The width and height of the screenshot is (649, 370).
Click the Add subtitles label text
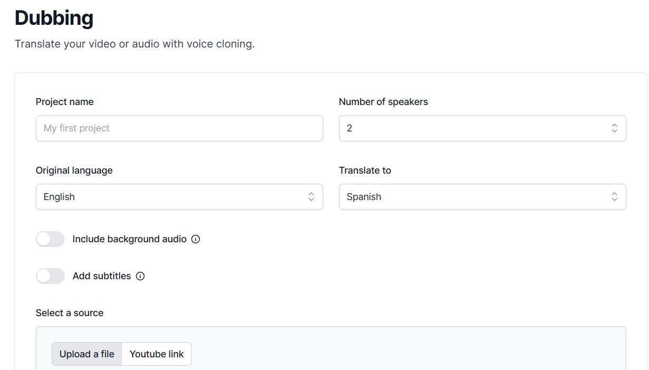coord(102,276)
